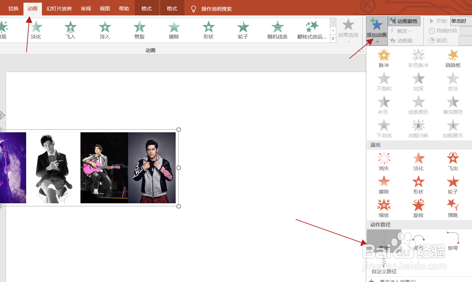Select the 加粗闪烁 bold flash effect

[x=418, y=129]
